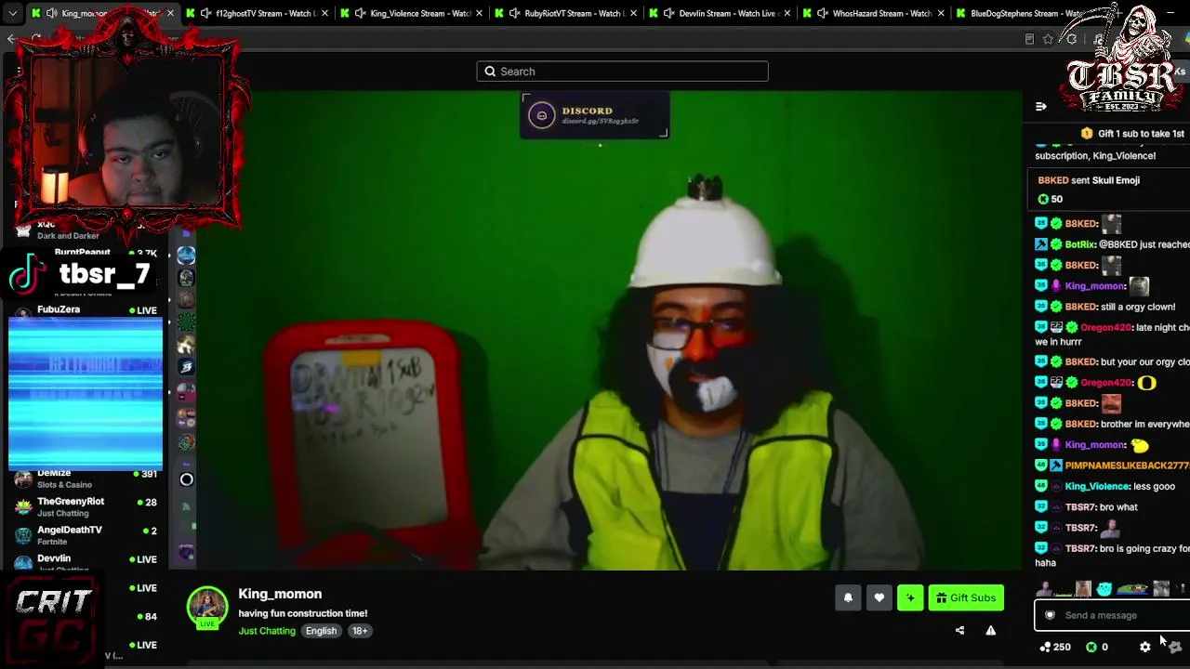Switch to BlueDogStephens Stream browser tab
This screenshot has width=1190, height=669.
[x=1025, y=13]
